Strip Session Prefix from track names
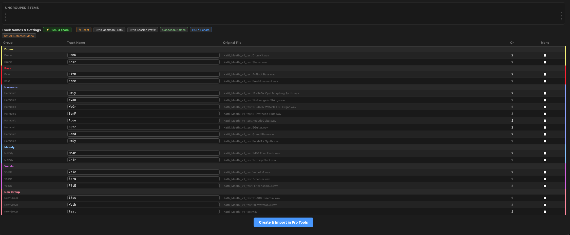The width and height of the screenshot is (570, 235). point(143,30)
